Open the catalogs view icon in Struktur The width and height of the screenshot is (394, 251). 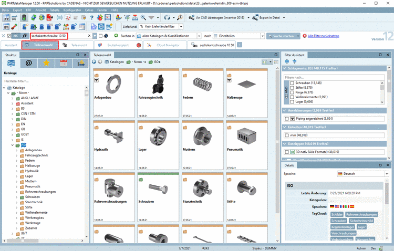11,64
